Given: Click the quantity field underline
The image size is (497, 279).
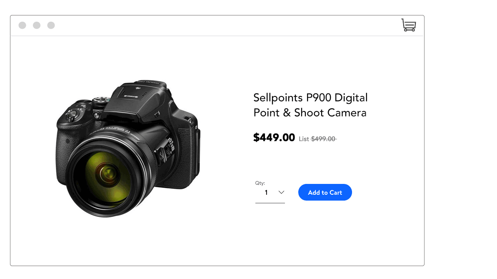Looking at the screenshot, I should [x=270, y=203].
